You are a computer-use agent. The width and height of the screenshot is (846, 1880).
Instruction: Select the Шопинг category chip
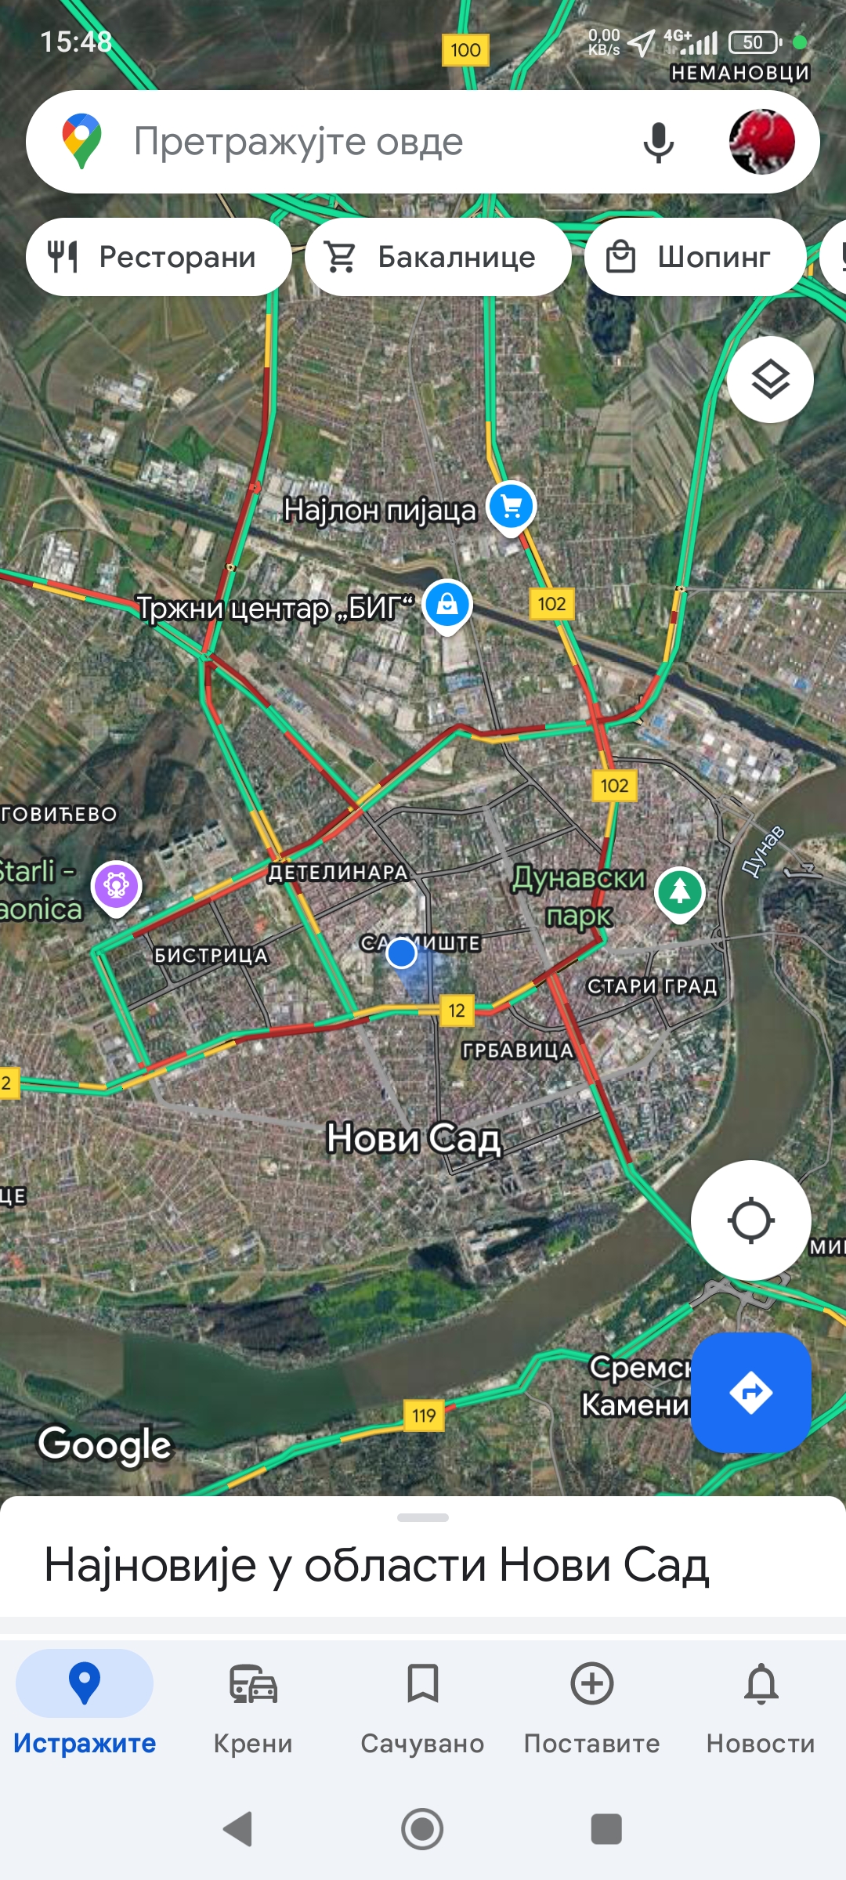pos(695,257)
